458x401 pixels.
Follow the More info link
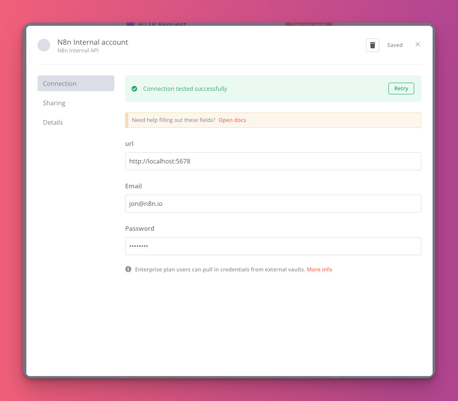click(x=319, y=269)
